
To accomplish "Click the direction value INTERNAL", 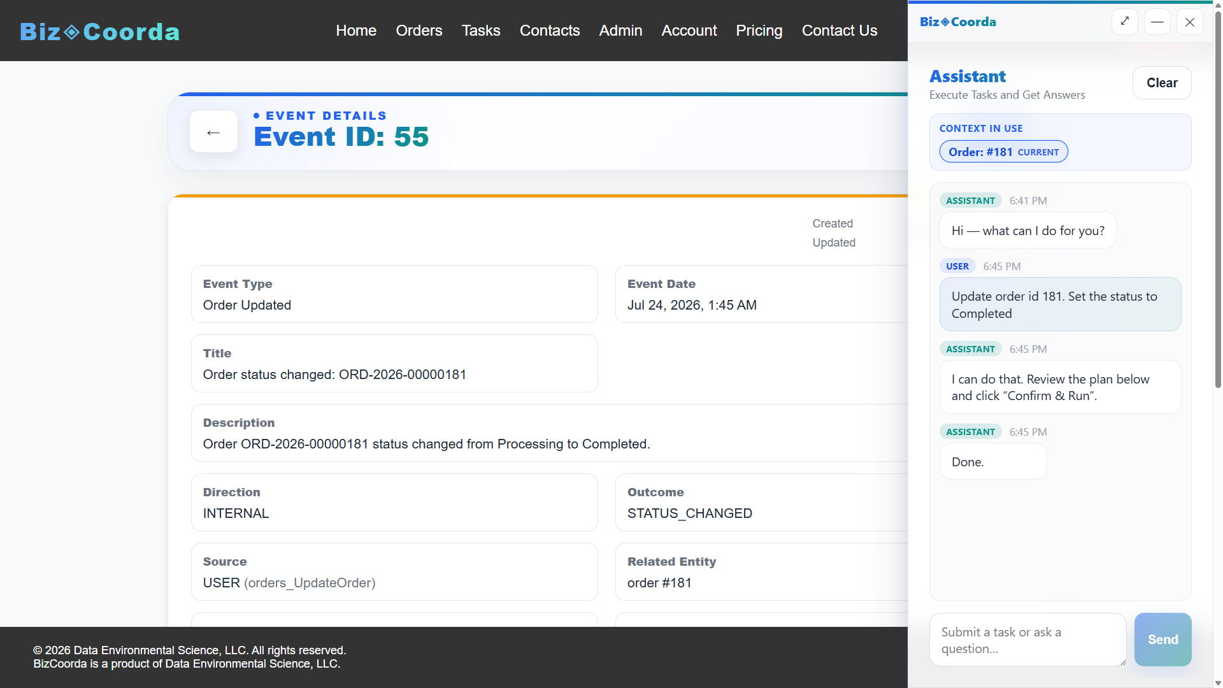I will coord(236,513).
